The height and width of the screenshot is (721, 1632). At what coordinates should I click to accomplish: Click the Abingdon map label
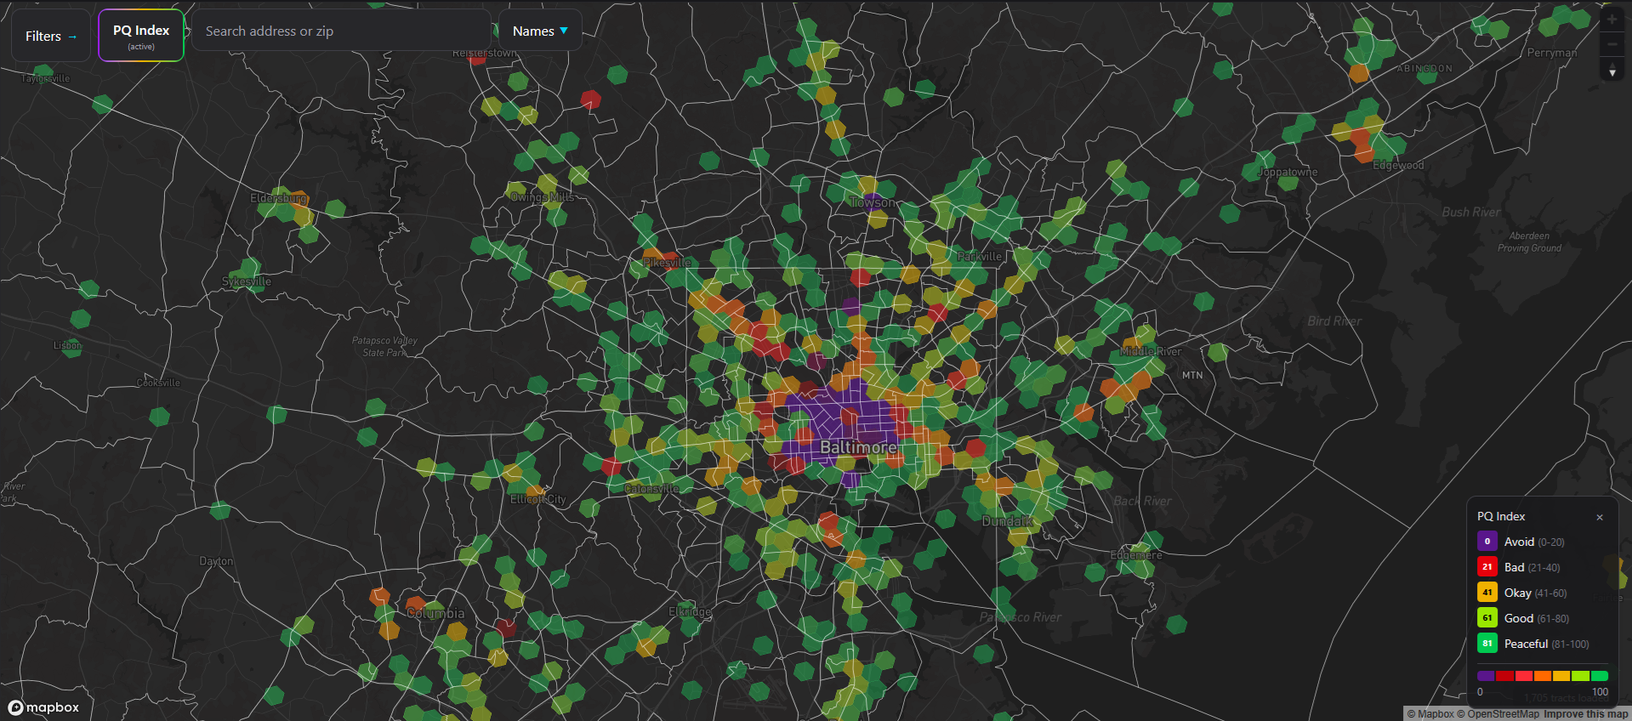click(x=1424, y=68)
